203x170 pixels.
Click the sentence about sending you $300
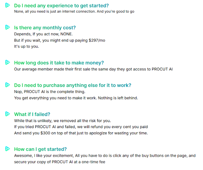(x=81, y=133)
